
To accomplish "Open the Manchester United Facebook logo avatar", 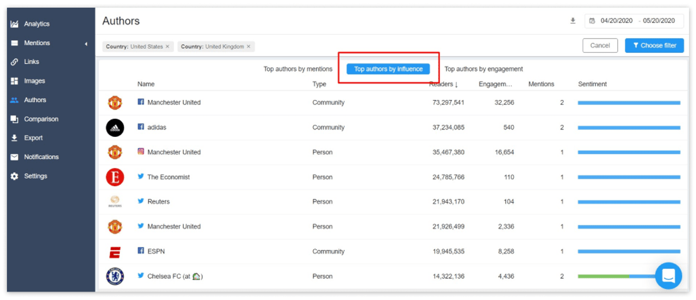I will (115, 103).
